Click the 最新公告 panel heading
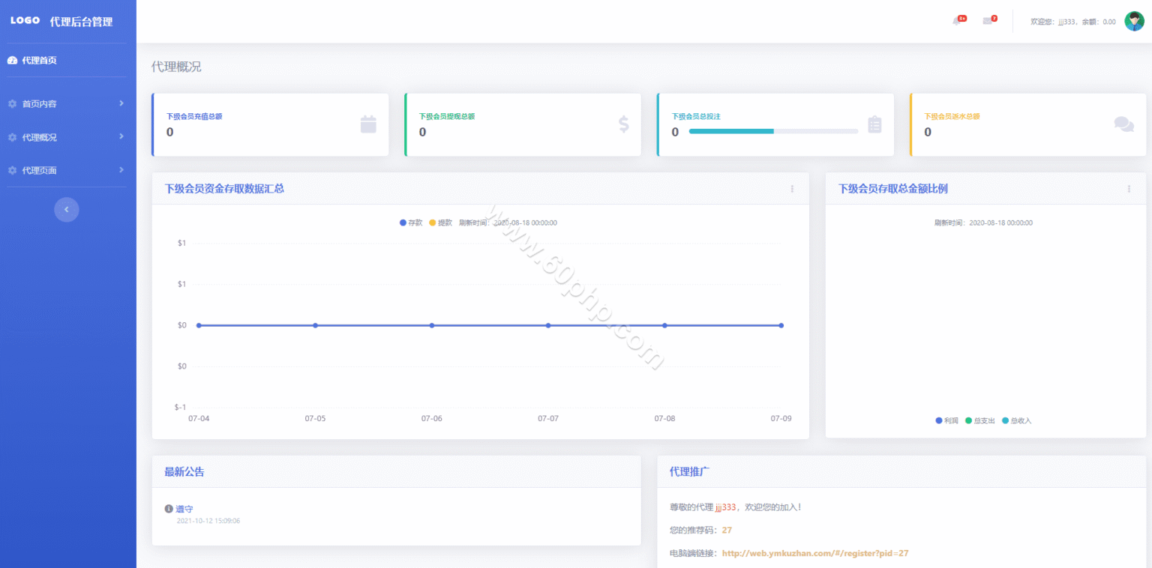This screenshot has width=1152, height=568. tap(184, 472)
